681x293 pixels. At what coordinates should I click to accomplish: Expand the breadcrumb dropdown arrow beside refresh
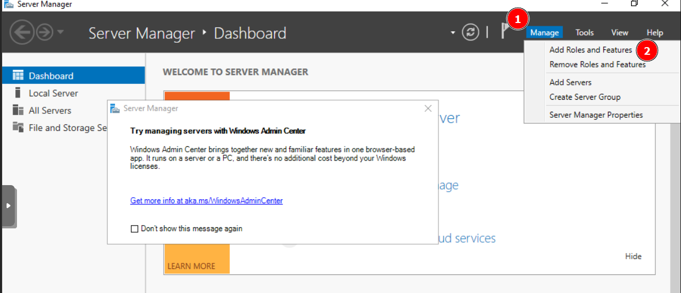point(453,33)
